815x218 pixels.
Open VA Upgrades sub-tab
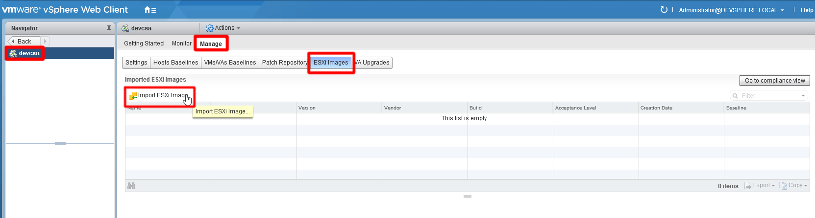click(372, 63)
